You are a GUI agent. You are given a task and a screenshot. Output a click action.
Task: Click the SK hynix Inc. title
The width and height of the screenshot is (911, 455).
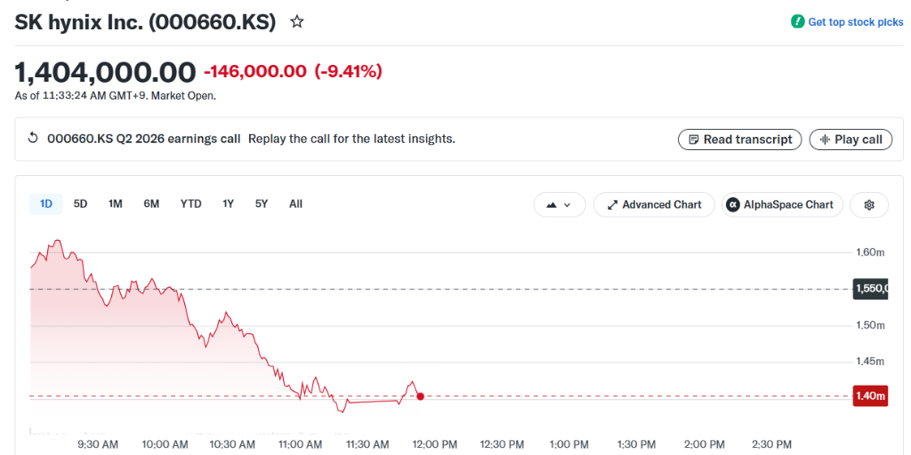click(145, 22)
